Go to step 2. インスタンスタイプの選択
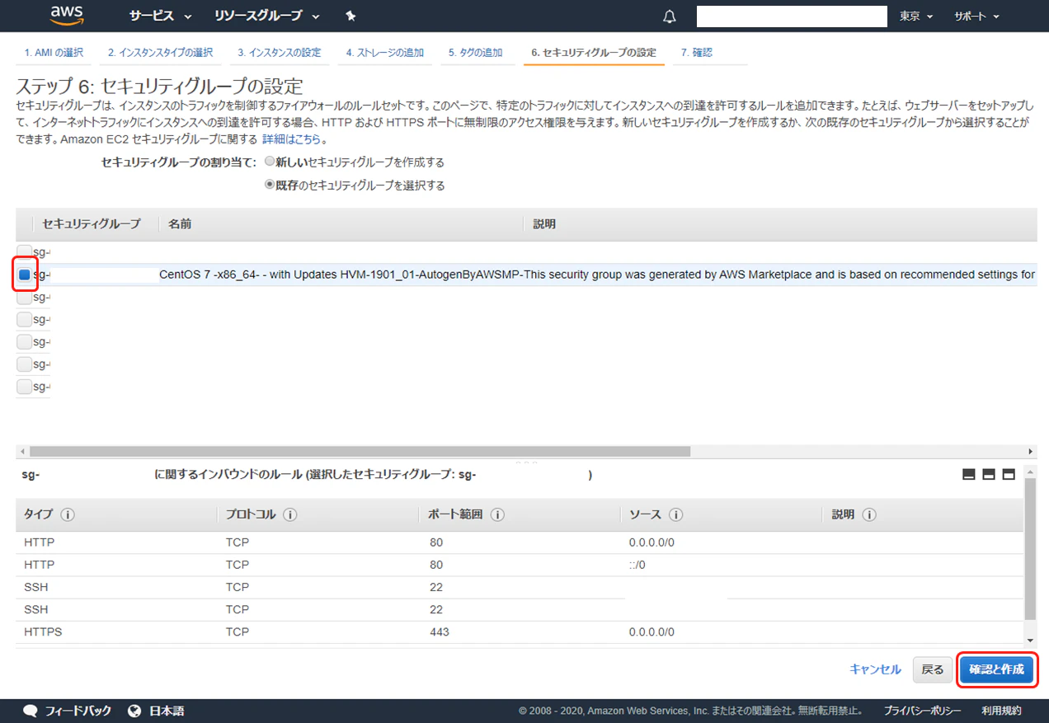The image size is (1049, 723). tap(160, 53)
